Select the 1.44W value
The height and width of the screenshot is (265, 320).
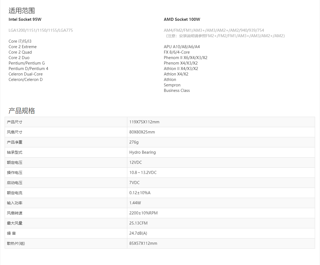coord(135,203)
